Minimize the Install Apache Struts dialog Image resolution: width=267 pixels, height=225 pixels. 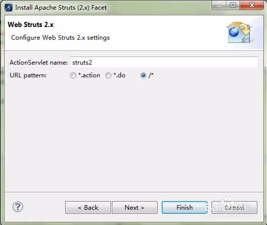219,6
